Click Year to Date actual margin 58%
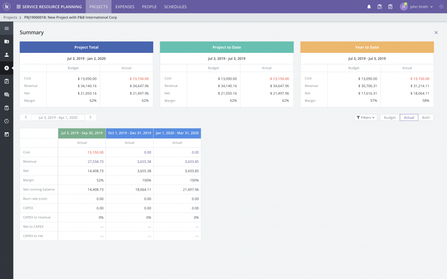The image size is (447, 279). (426, 101)
